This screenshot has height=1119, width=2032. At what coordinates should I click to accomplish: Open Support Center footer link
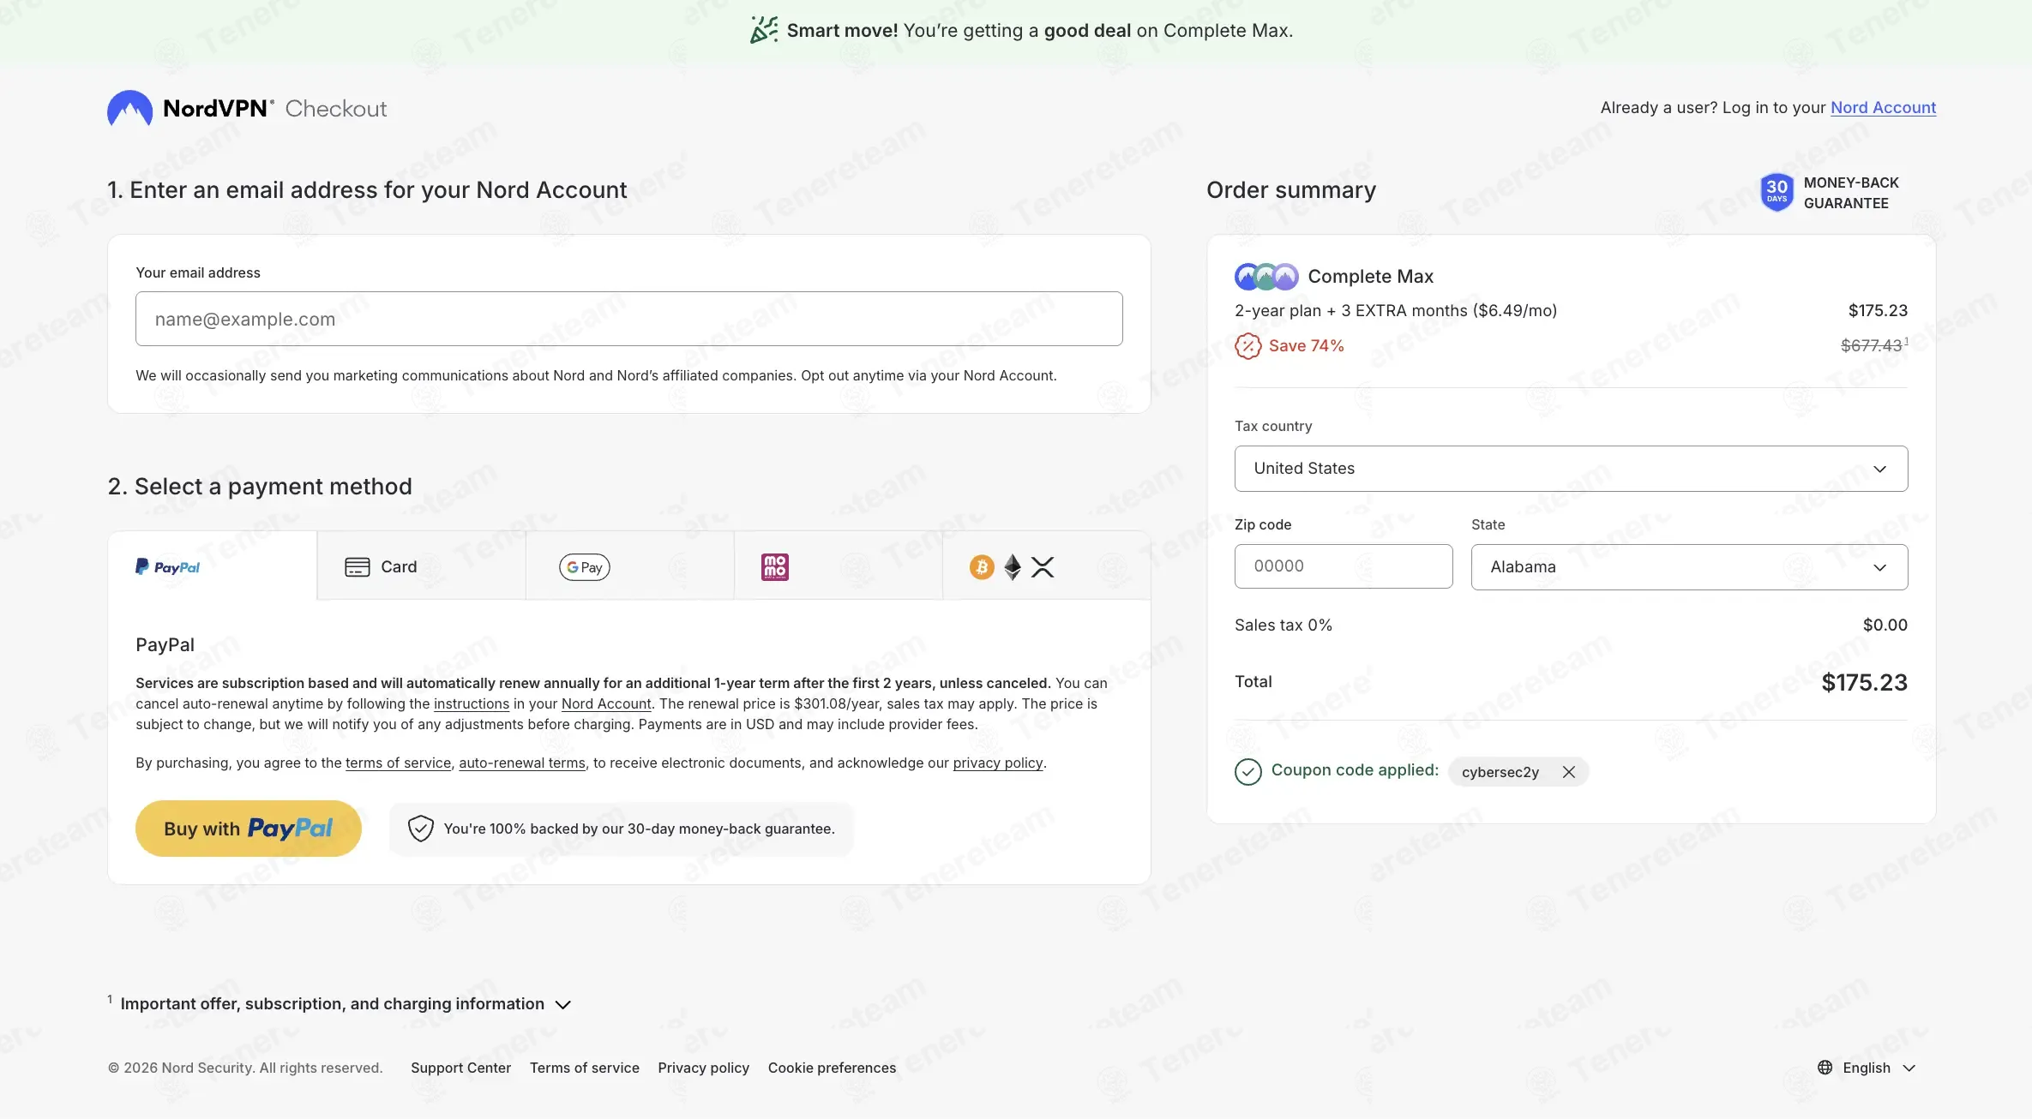point(460,1068)
